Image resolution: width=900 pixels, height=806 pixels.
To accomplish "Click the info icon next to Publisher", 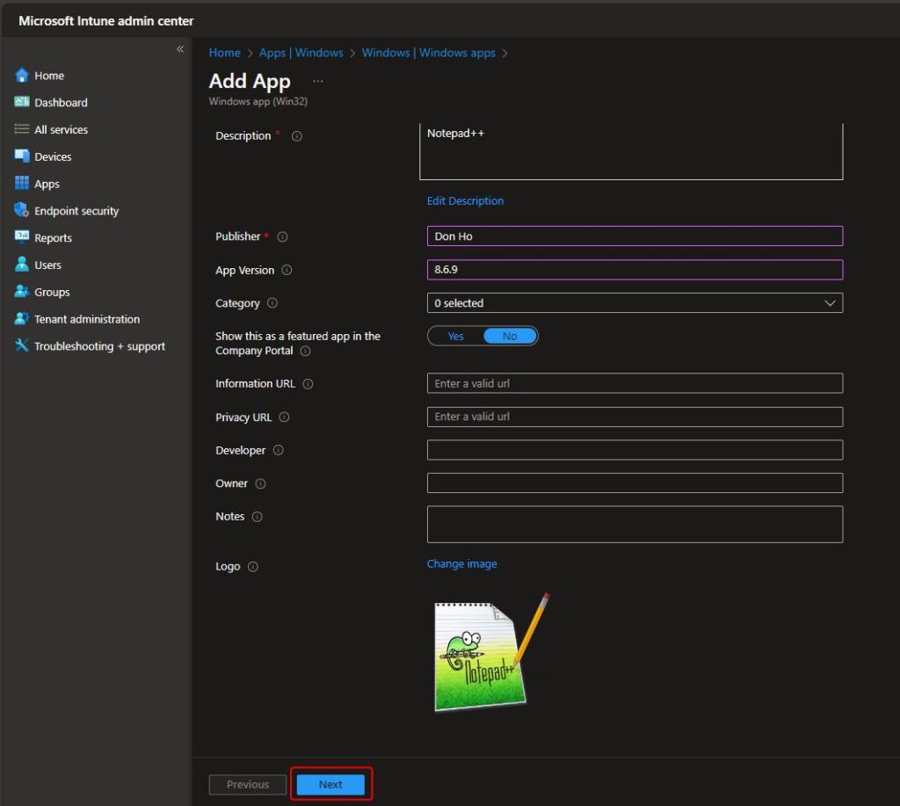I will [x=282, y=236].
